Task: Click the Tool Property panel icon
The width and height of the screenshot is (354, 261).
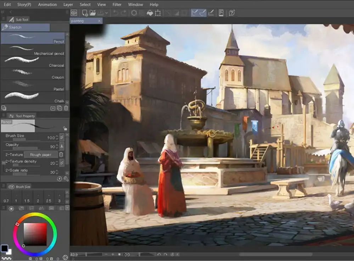Action: pos(11,116)
